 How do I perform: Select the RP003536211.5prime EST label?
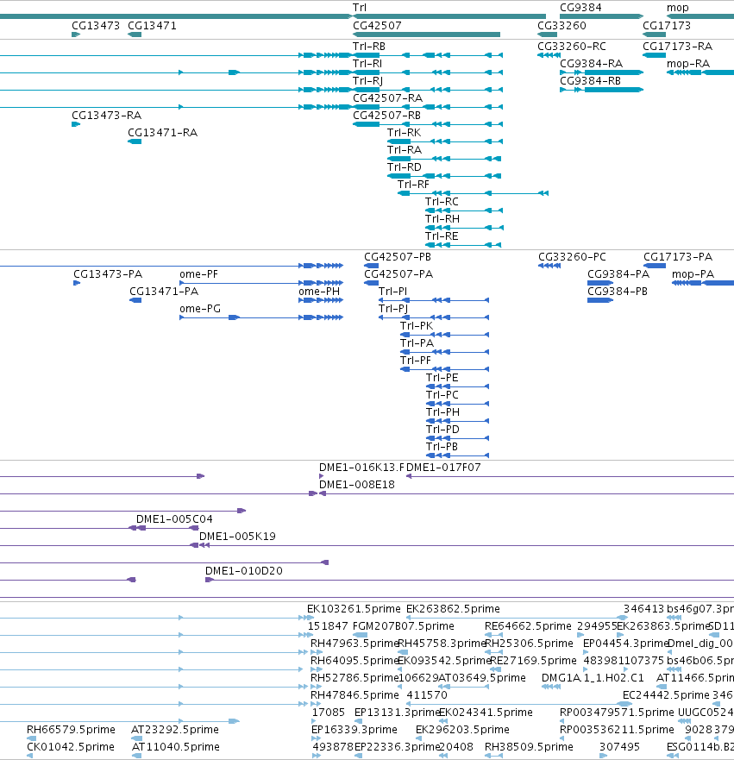coord(617,730)
